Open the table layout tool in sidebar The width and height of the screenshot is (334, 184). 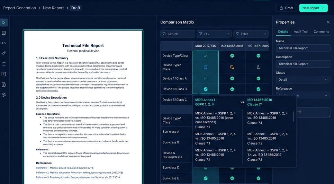coord(3,33)
